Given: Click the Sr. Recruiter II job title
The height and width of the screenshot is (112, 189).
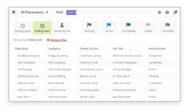Looking at the screenshot, I should [121, 76].
